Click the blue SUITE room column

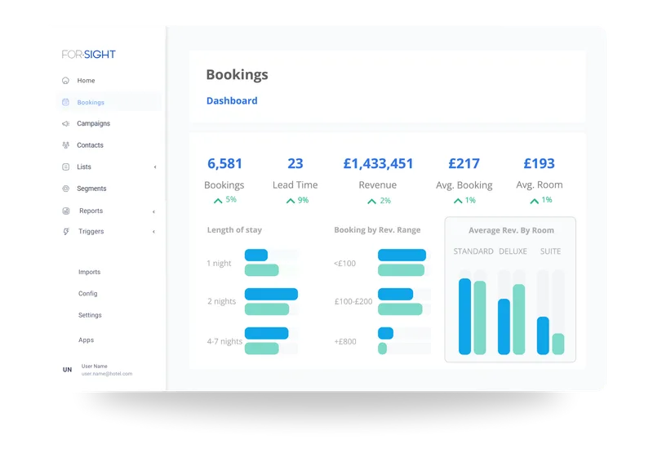coord(543,335)
